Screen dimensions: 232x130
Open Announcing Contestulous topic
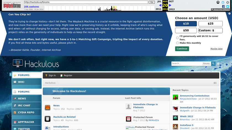[194, 96]
